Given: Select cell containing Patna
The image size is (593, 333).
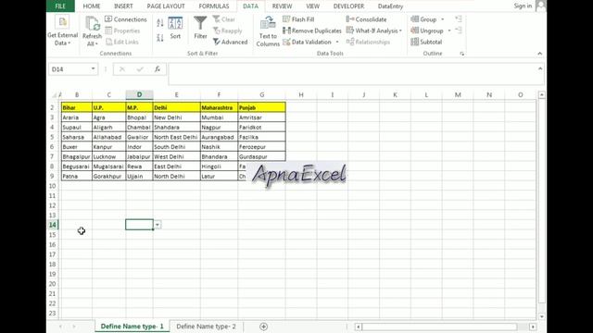Looking at the screenshot, I should (77, 177).
